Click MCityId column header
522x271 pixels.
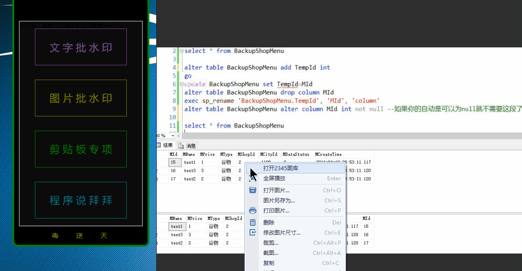[269, 154]
